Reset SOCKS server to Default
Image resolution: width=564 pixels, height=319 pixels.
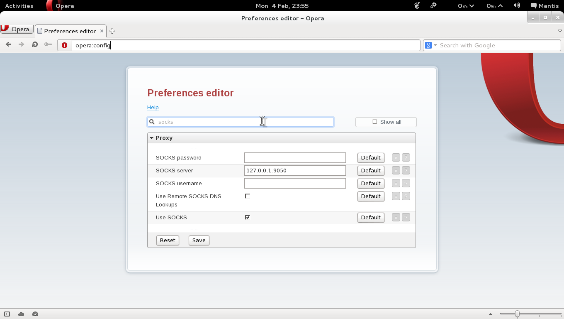pyautogui.click(x=371, y=171)
